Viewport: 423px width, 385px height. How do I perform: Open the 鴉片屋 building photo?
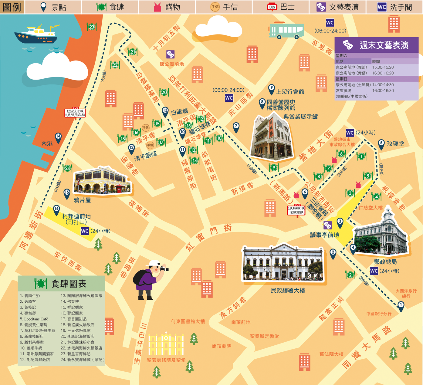click(103, 180)
